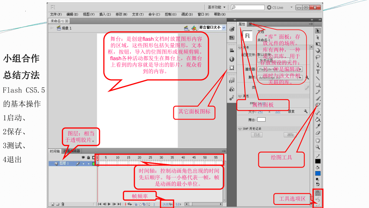Image resolution: width=369 pixels, height=208 pixels.
Task: Activate the Pen tool
Action: coord(318,65)
